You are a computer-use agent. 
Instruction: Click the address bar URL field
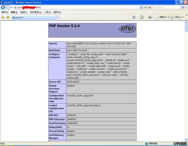77,7
